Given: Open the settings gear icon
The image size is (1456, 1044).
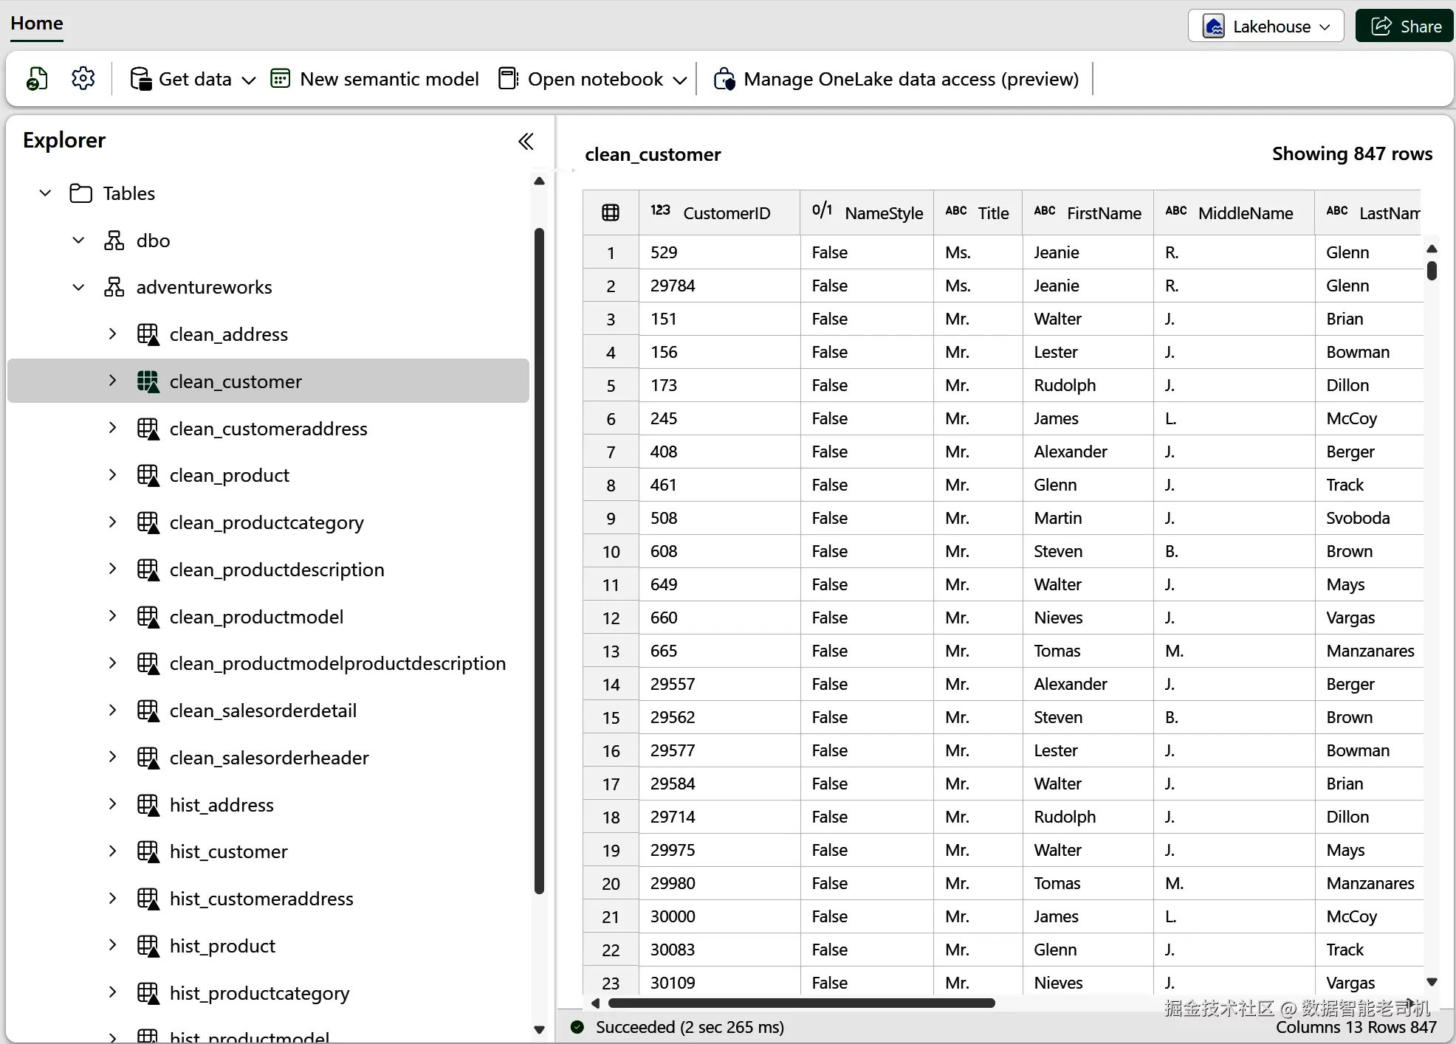Looking at the screenshot, I should click(x=83, y=78).
